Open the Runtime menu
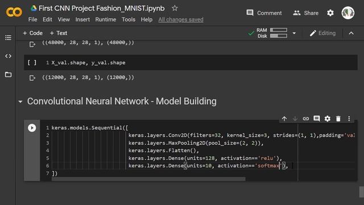This screenshot has height=205, width=364. (106, 19)
